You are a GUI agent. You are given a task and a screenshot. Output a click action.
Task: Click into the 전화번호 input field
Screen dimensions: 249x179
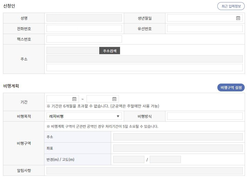tap(84, 29)
